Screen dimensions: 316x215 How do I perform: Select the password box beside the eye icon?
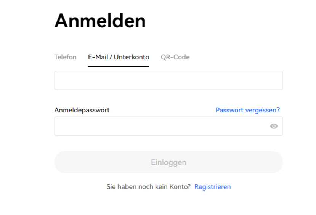click(160, 126)
